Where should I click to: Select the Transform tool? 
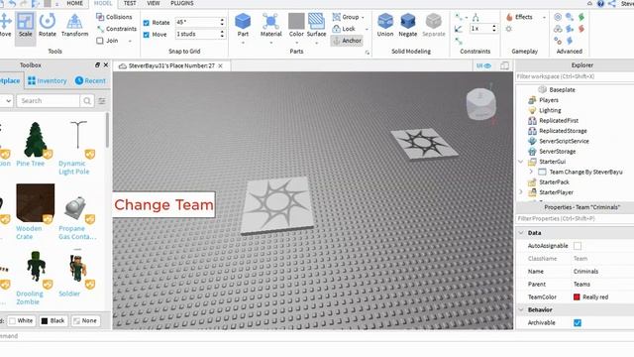point(74,25)
